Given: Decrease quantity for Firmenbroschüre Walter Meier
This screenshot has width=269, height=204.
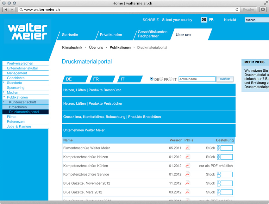Looking at the screenshot, I should [219, 150].
